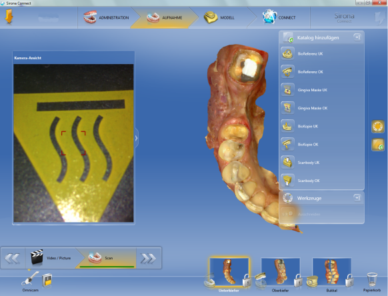Toggle lock on Bukkal thumbnail
388x296 pixels.
[349, 281]
